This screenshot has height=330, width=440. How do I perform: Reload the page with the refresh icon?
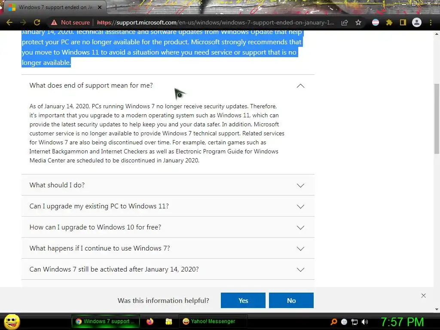click(37, 22)
